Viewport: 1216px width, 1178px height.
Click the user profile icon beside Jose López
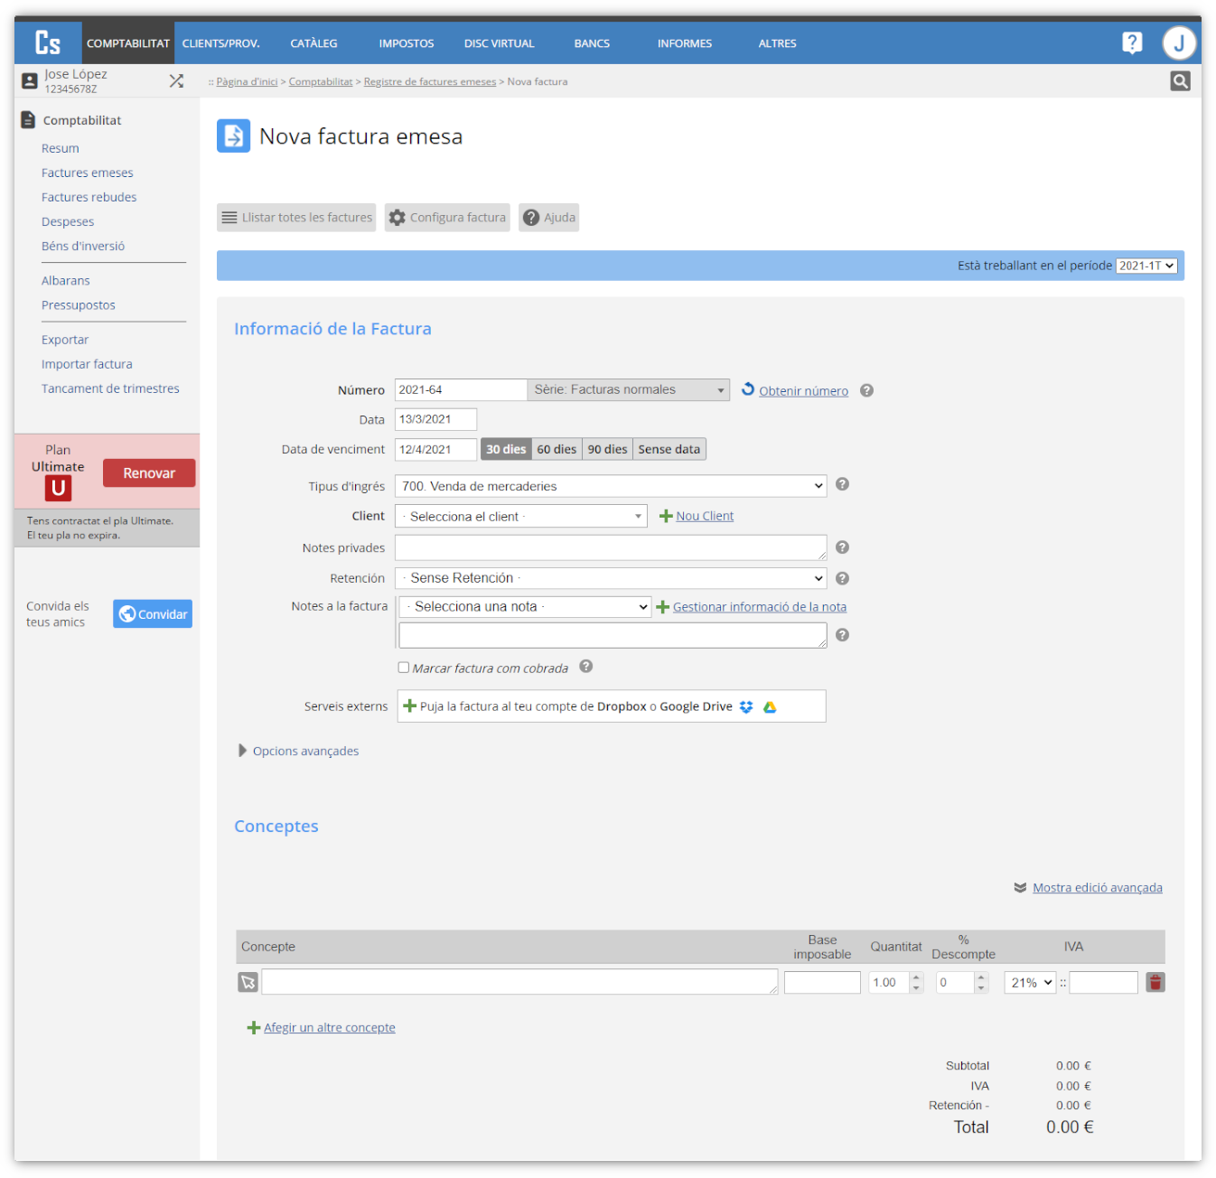(30, 81)
